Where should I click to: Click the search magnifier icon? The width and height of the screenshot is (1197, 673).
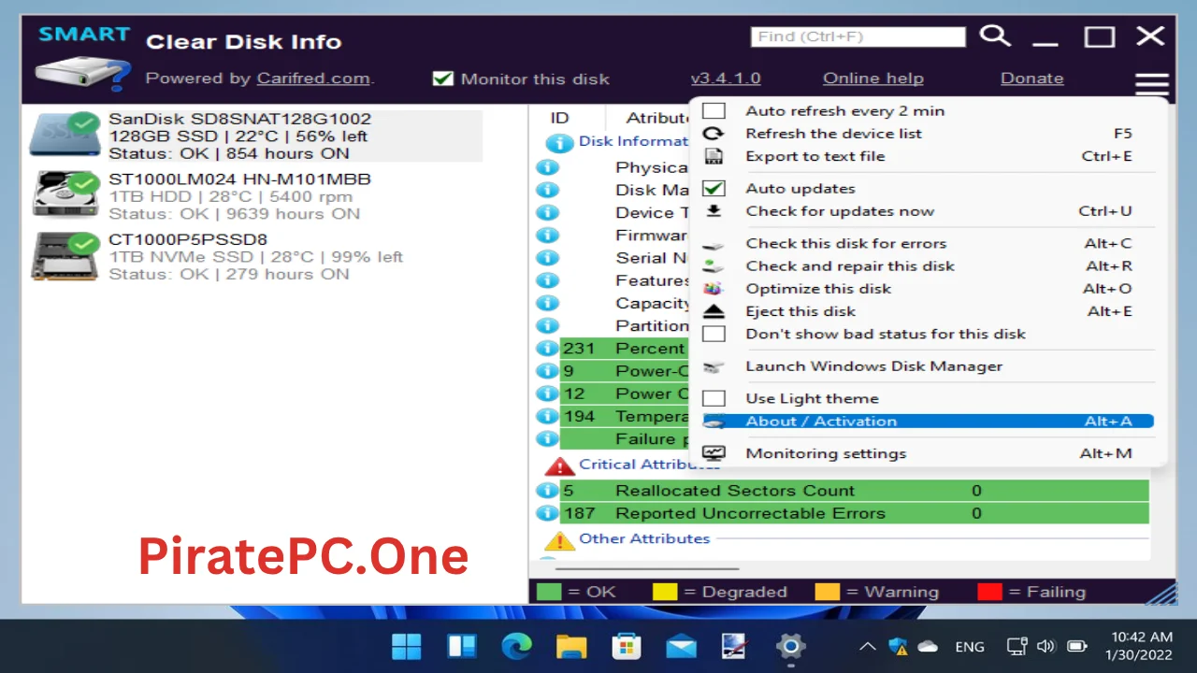tap(995, 36)
